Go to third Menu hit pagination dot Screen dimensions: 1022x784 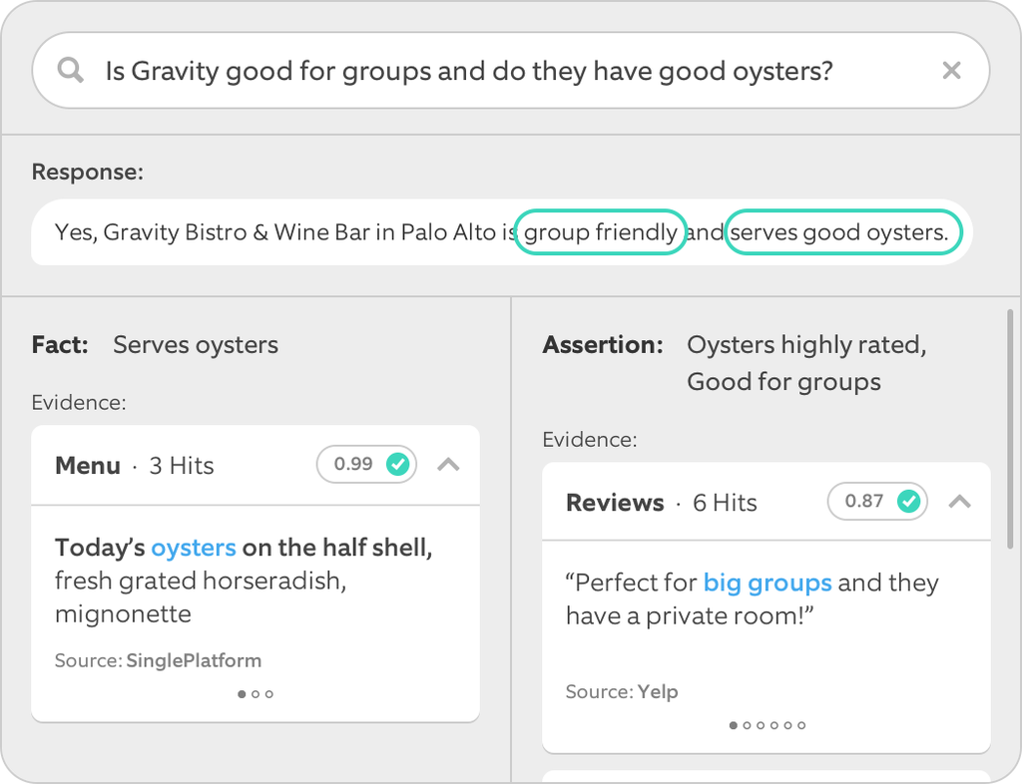tap(269, 694)
